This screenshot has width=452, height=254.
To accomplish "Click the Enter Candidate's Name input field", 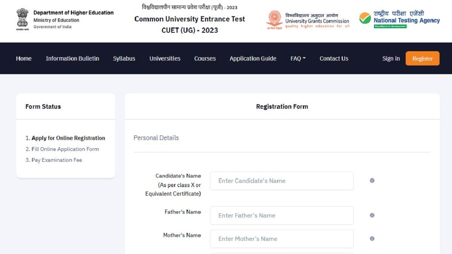I will tap(282, 181).
